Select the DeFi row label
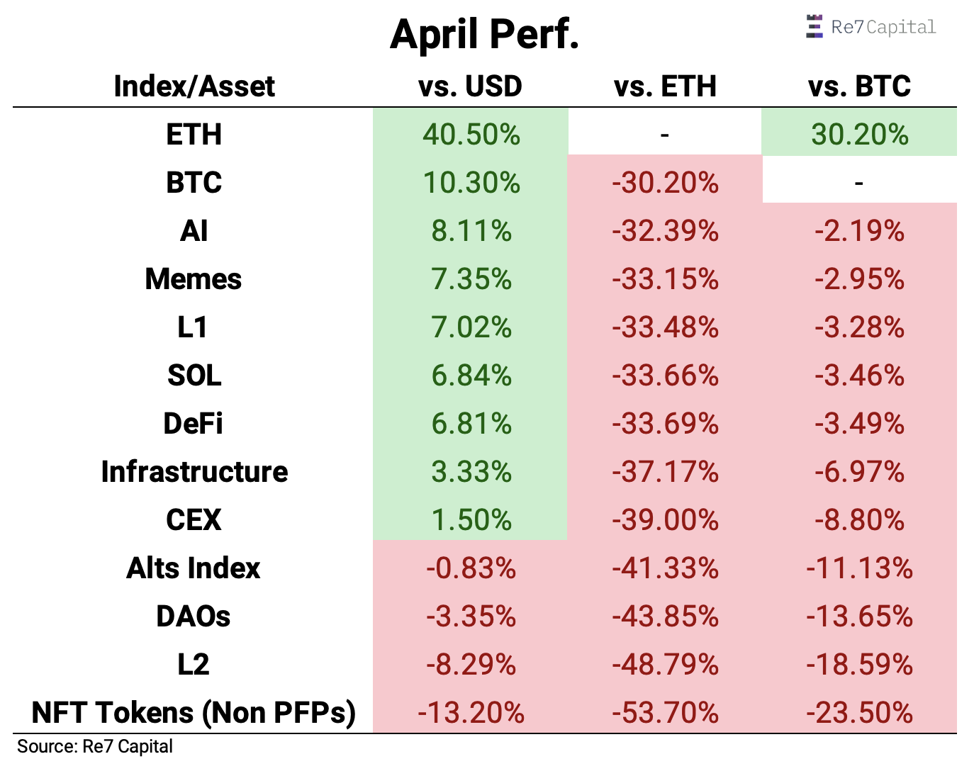The image size is (974, 771). click(x=194, y=424)
